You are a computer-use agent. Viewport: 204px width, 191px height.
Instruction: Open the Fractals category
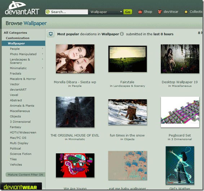click(15, 73)
